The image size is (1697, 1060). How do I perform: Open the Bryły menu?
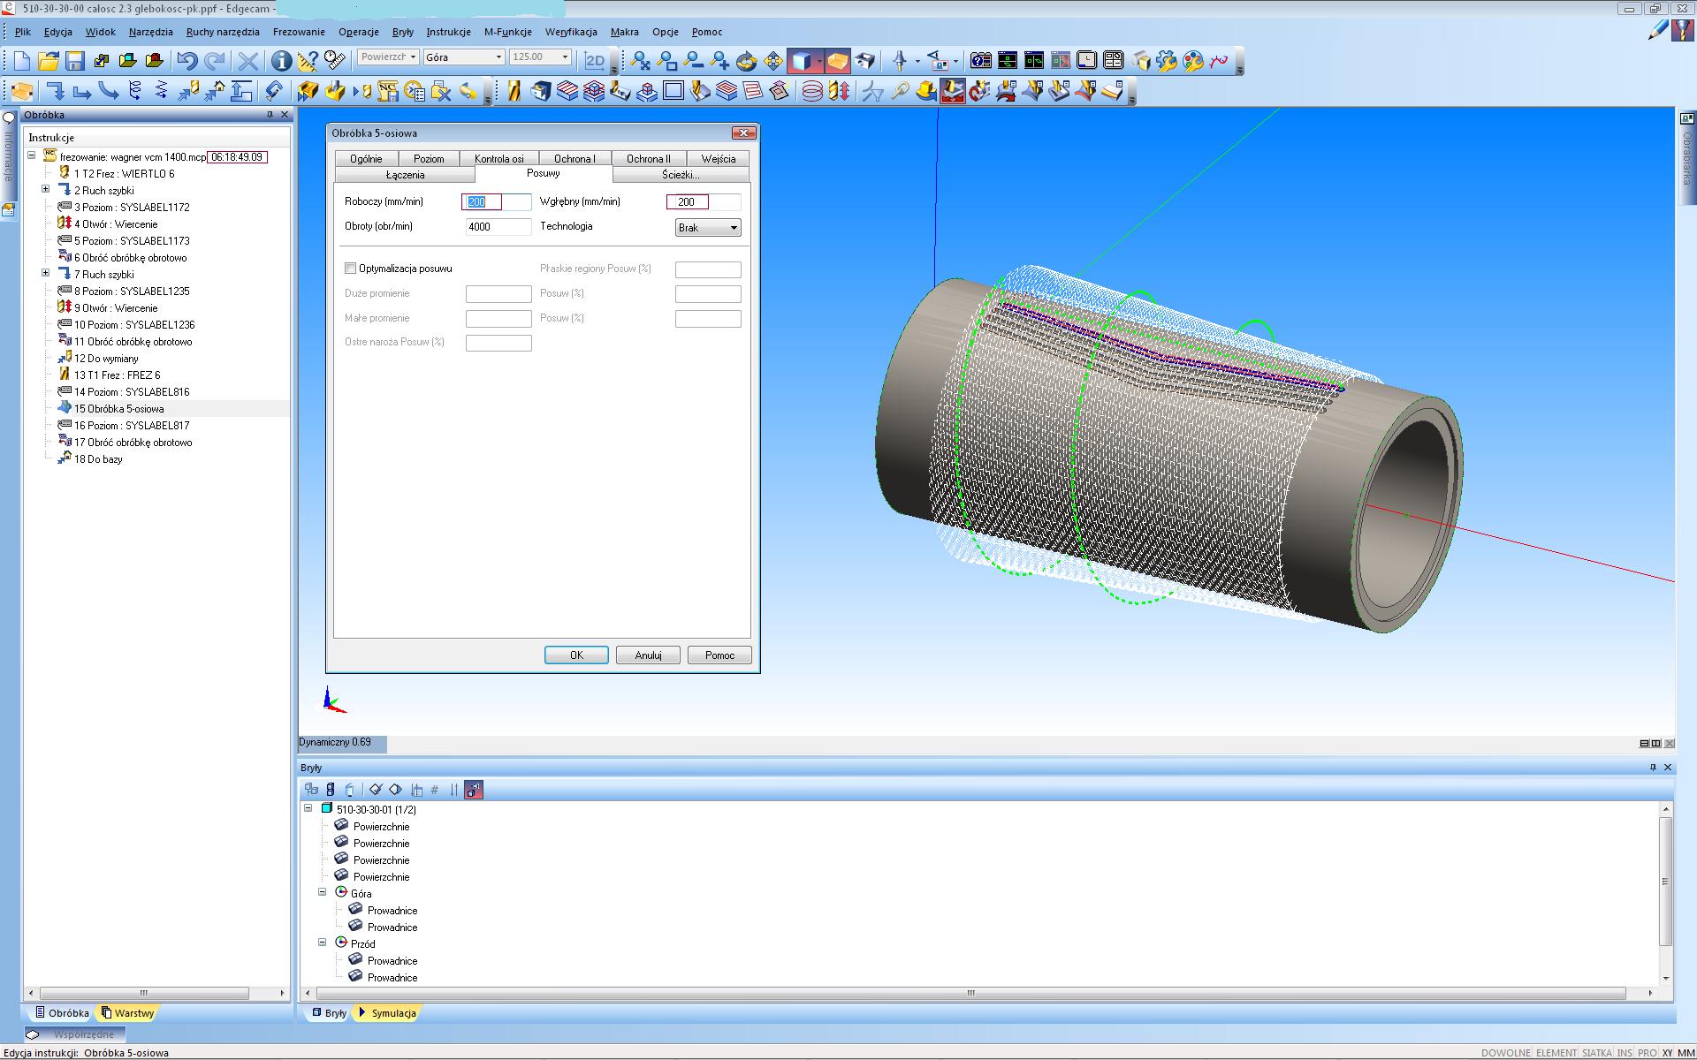(x=402, y=32)
